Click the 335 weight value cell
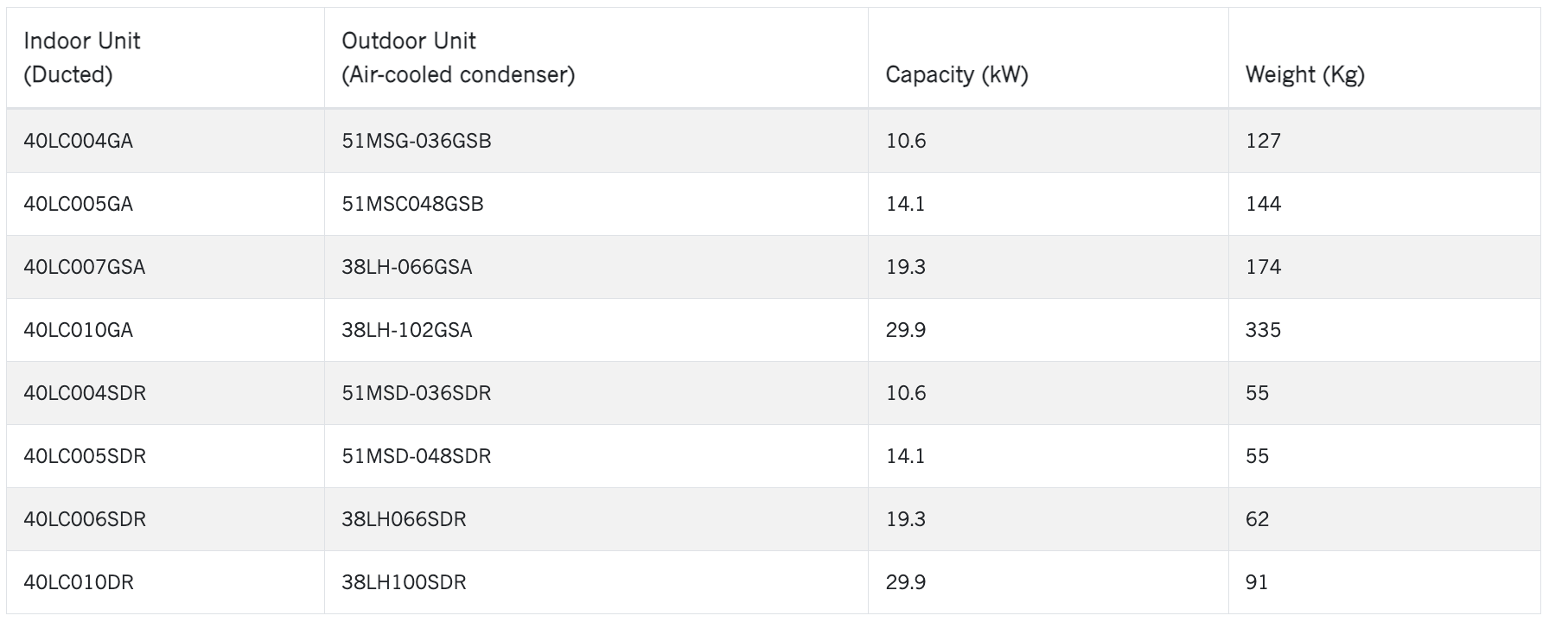The image size is (1549, 622). pyautogui.click(x=1385, y=330)
